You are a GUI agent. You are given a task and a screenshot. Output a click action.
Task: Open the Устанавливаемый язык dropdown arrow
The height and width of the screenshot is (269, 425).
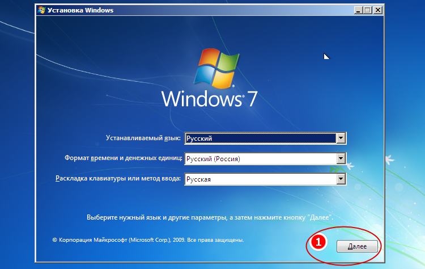point(341,138)
